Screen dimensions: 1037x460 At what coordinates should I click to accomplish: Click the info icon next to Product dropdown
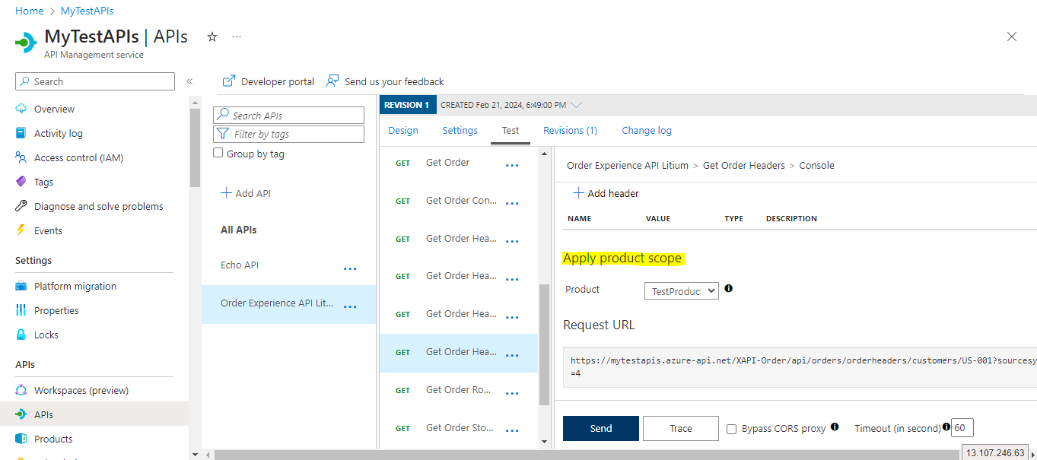728,288
